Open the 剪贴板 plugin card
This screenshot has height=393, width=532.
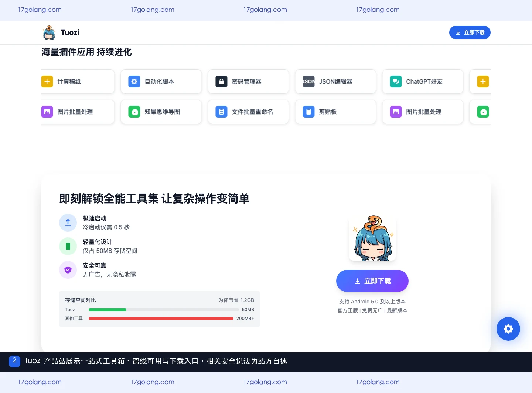click(335, 112)
